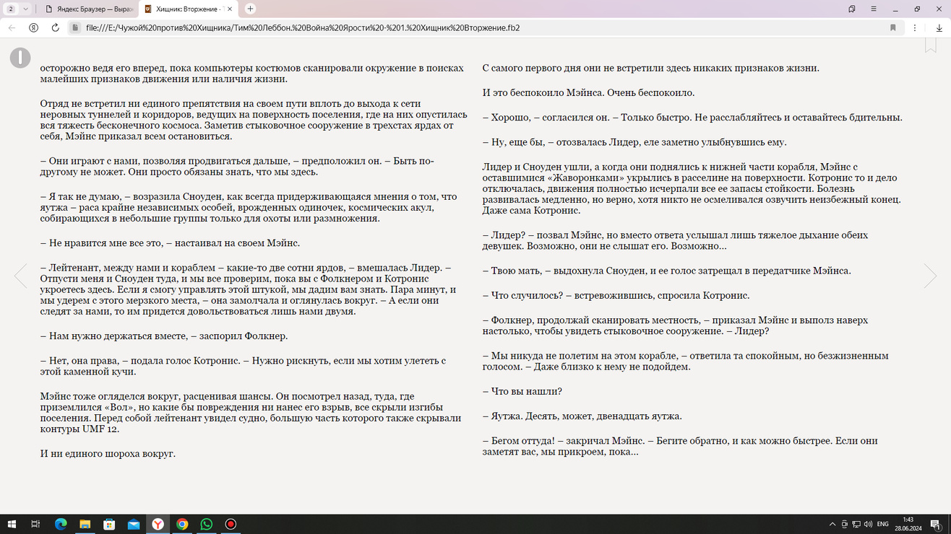Open a new tab with plus button
This screenshot has width=951, height=534.
[x=250, y=9]
